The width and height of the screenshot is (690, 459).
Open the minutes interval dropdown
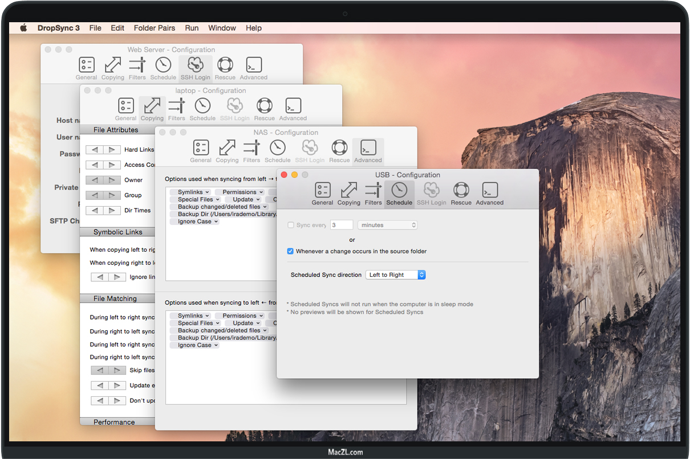point(387,225)
